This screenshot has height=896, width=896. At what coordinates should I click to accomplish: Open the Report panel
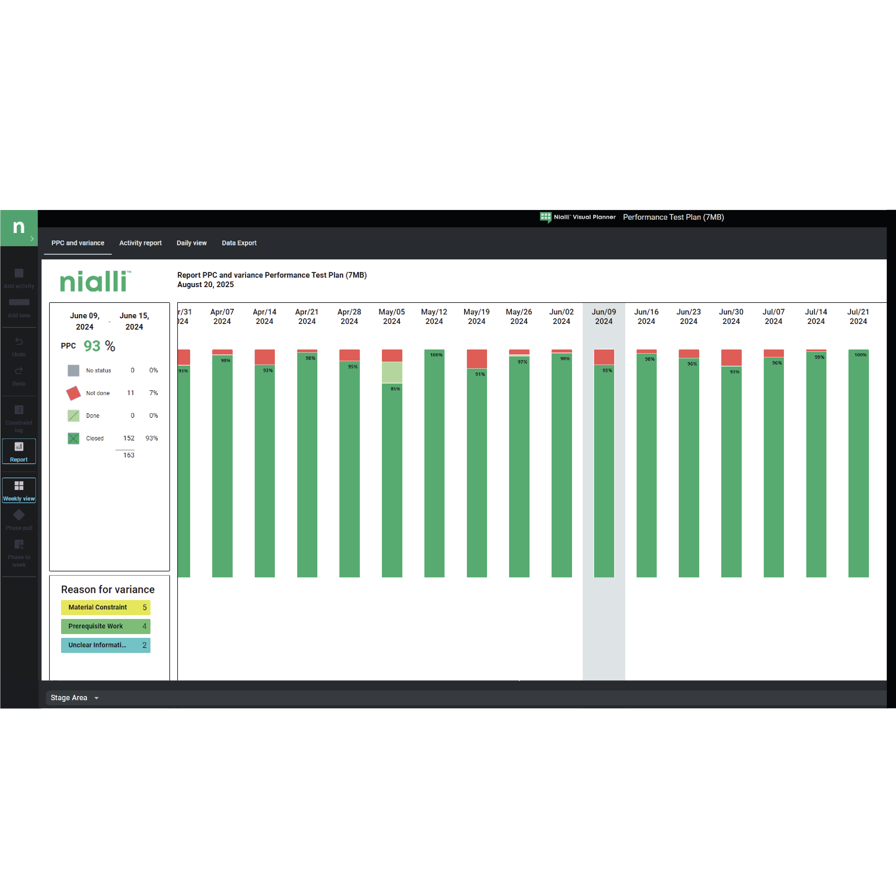[x=19, y=451]
